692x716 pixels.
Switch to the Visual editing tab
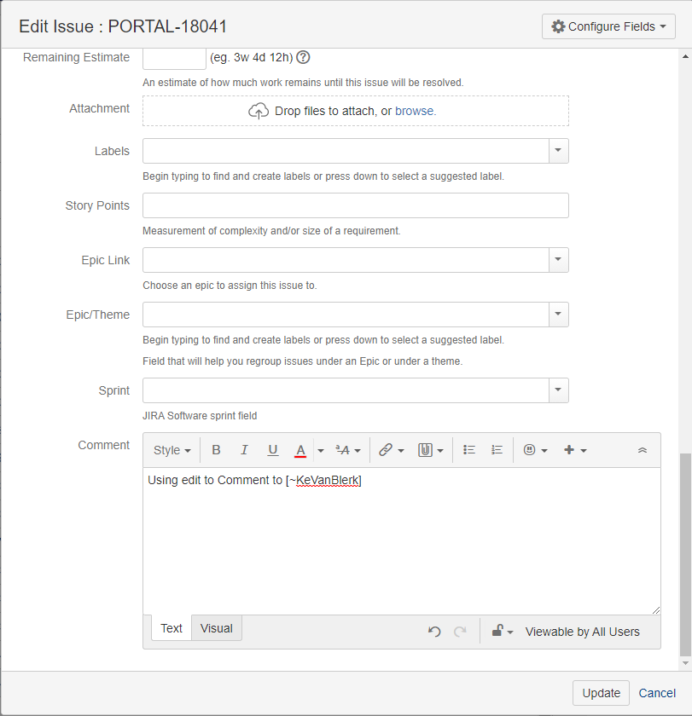[x=216, y=628]
